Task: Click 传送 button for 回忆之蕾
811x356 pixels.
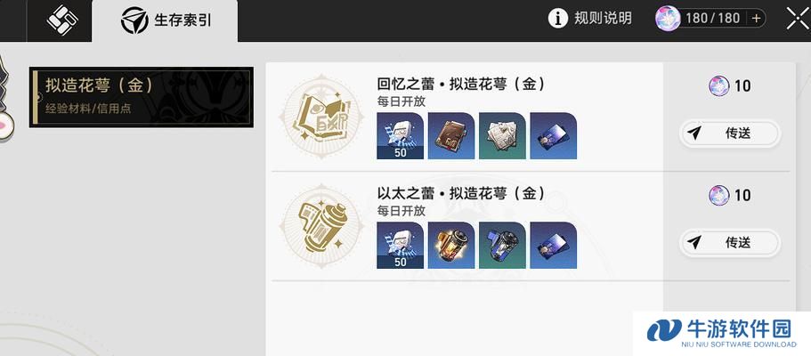Action: point(729,133)
